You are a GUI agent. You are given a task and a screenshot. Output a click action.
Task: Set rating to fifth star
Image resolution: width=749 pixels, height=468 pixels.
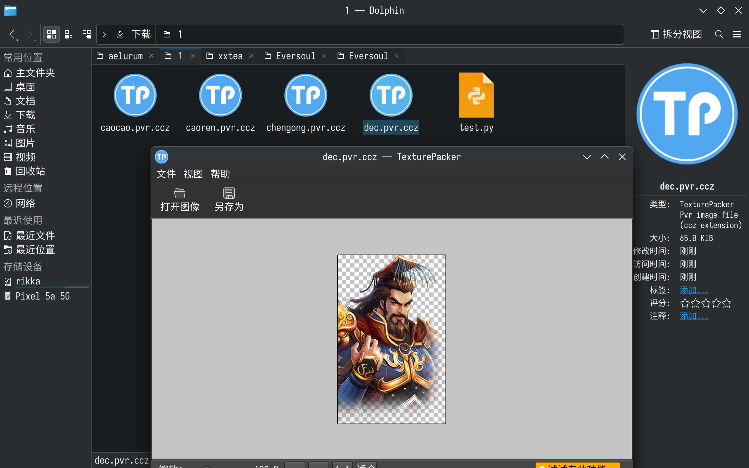pyautogui.click(x=726, y=303)
